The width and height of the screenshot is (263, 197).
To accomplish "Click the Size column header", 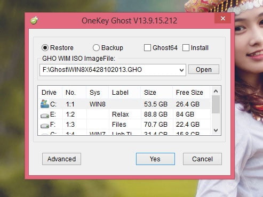I will (x=157, y=93).
